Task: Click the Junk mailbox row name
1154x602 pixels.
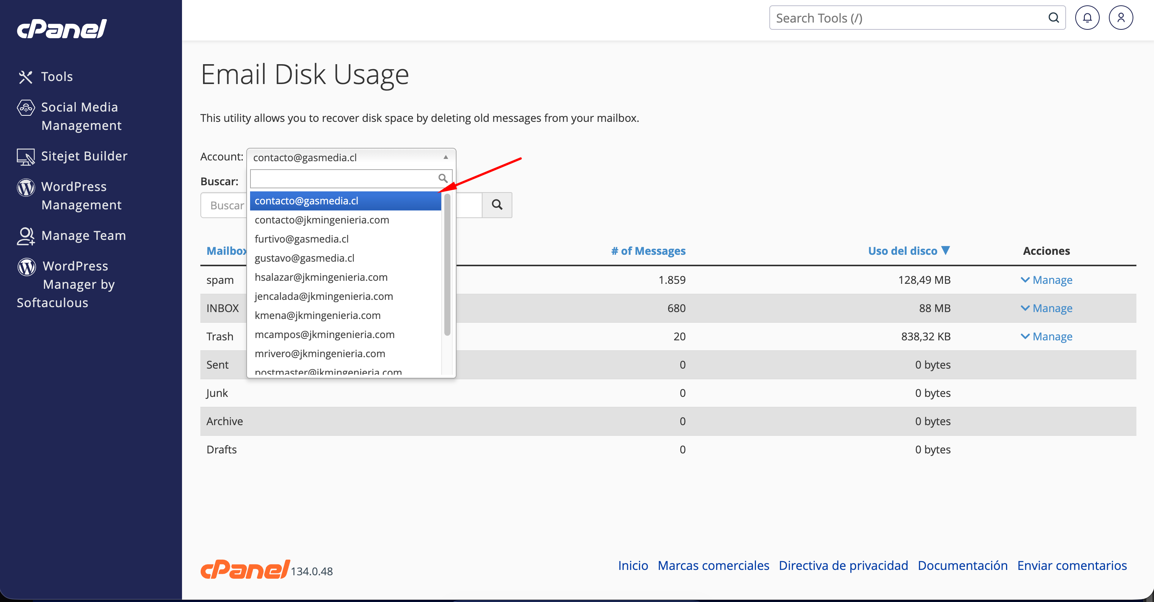Action: tap(217, 393)
